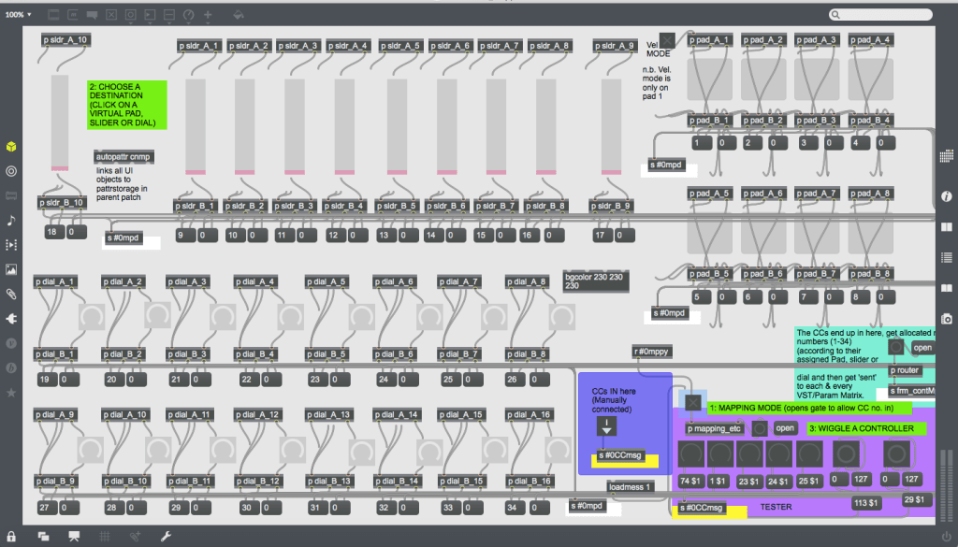Click the Images browser icon in left sidebar
Viewport: 958px width, 547px height.
11,269
